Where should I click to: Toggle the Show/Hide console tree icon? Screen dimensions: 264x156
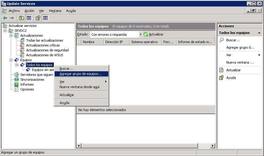[x=29, y=18]
